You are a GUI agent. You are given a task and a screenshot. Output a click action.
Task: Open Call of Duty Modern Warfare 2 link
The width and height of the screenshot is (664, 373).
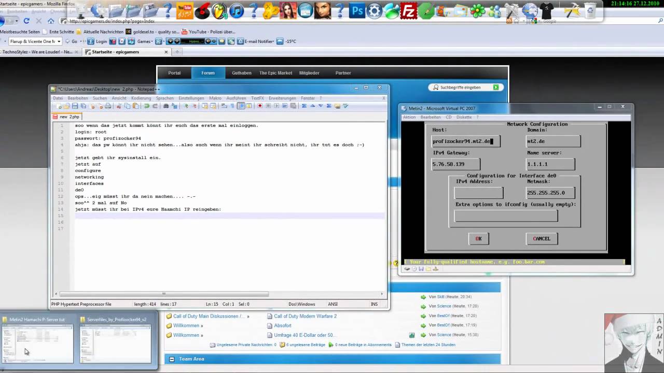pyautogui.click(x=305, y=316)
